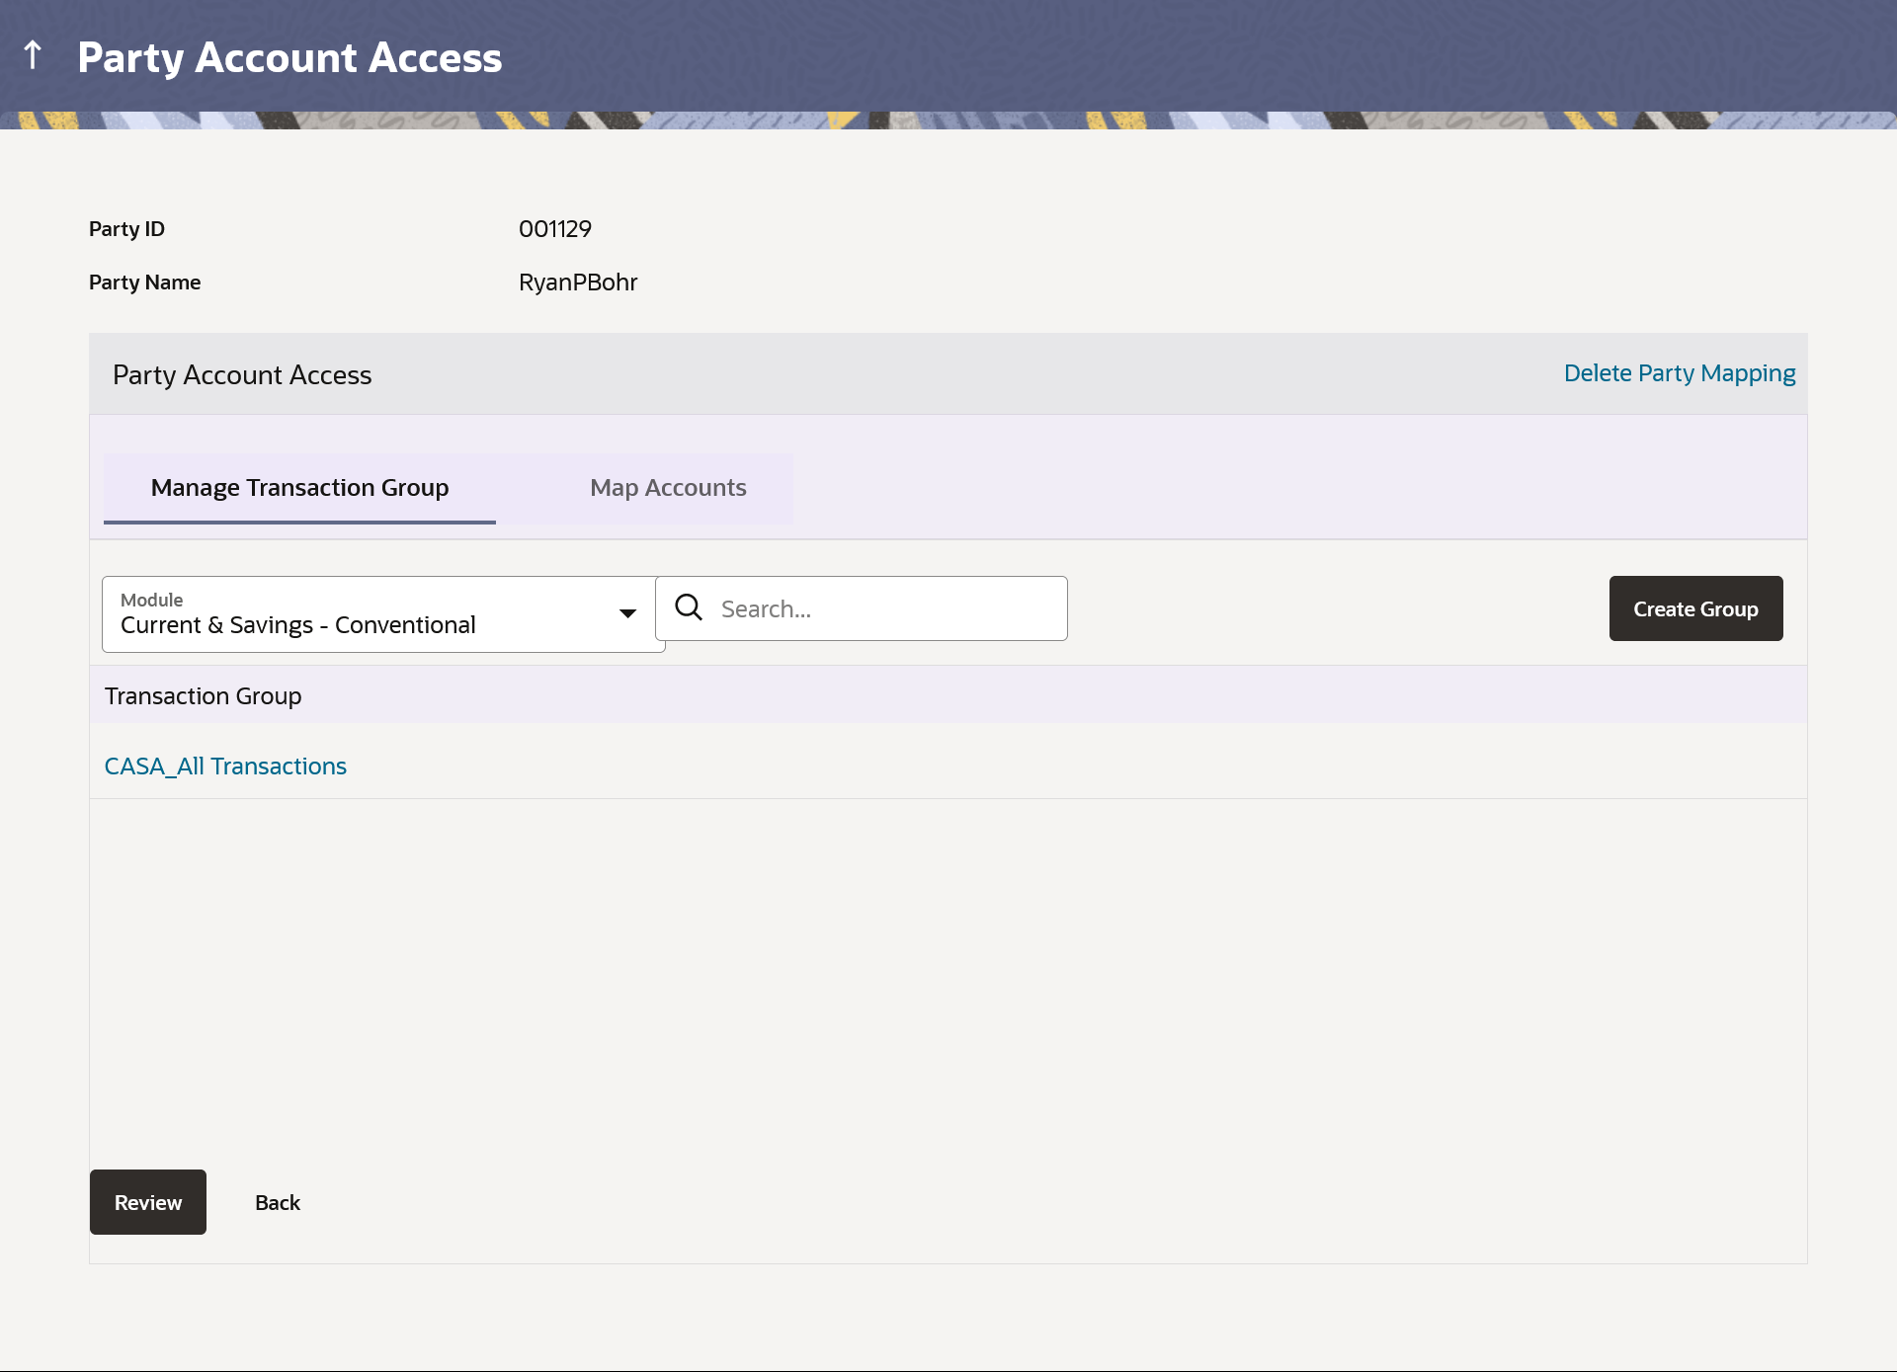Click the Module dropdown arrow
Image resolution: width=1897 pixels, height=1372 pixels.
627,613
